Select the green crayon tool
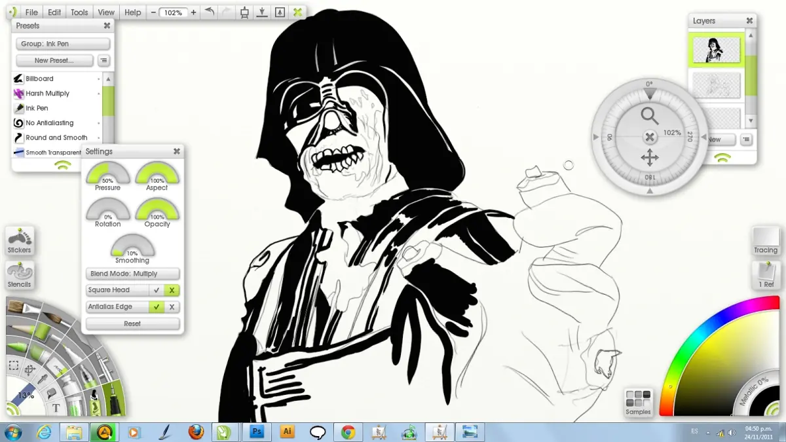 (x=18, y=346)
